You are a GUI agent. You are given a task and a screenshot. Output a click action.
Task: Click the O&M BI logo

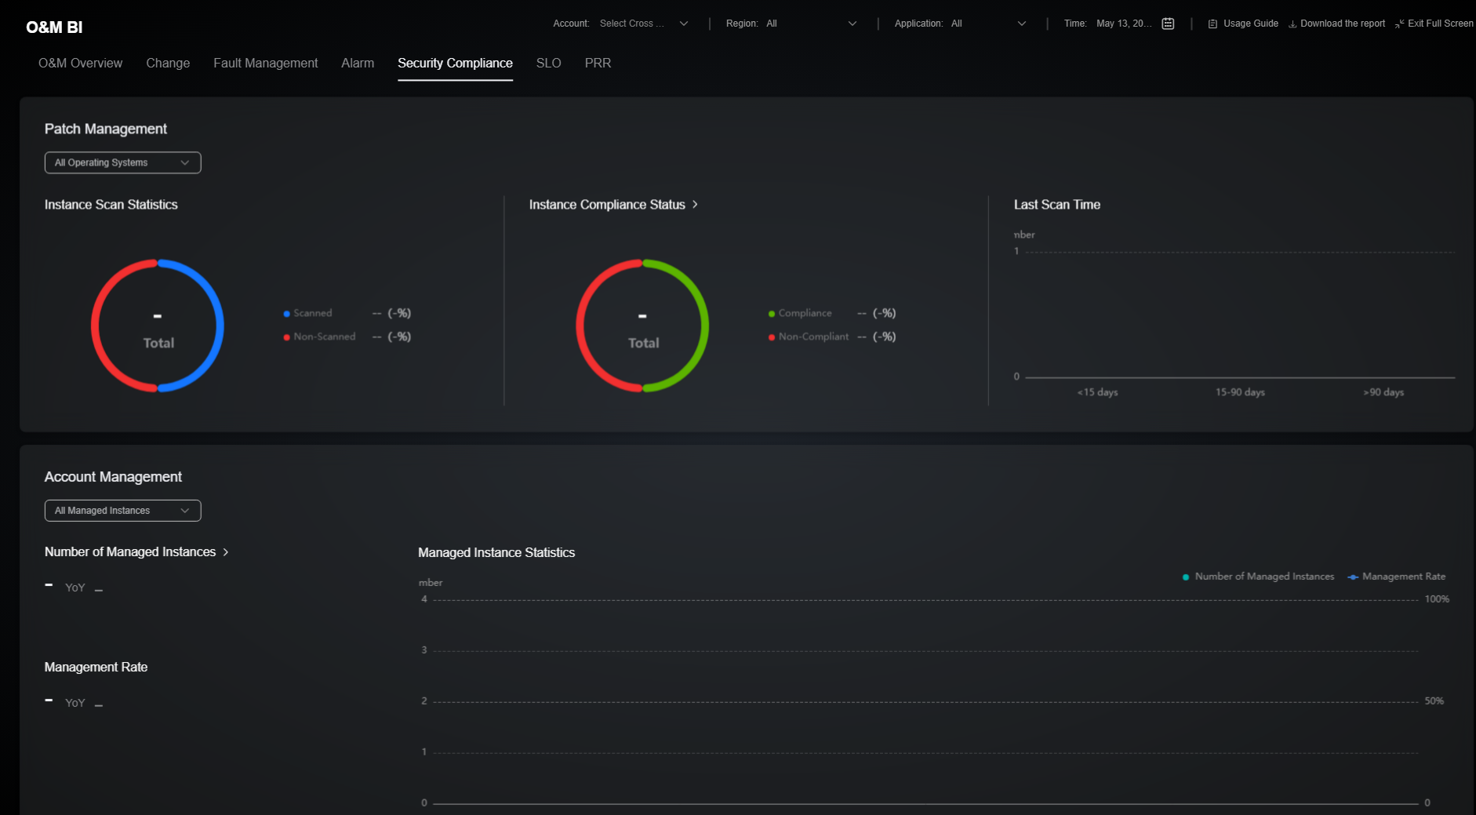(x=54, y=27)
